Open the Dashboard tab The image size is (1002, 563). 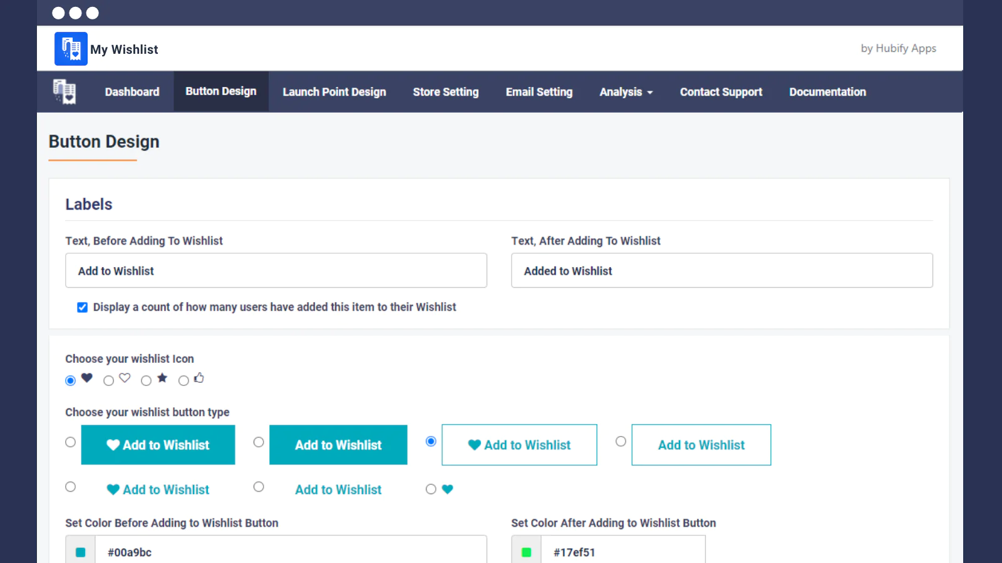[x=132, y=92]
